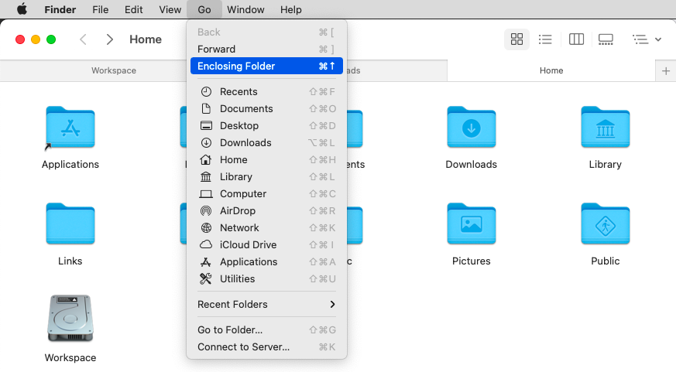This screenshot has height=372, width=676.
Task: Switch to column view
Action: 576,39
